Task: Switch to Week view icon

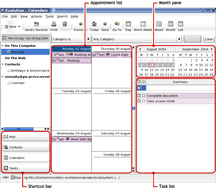Action: [159, 24]
